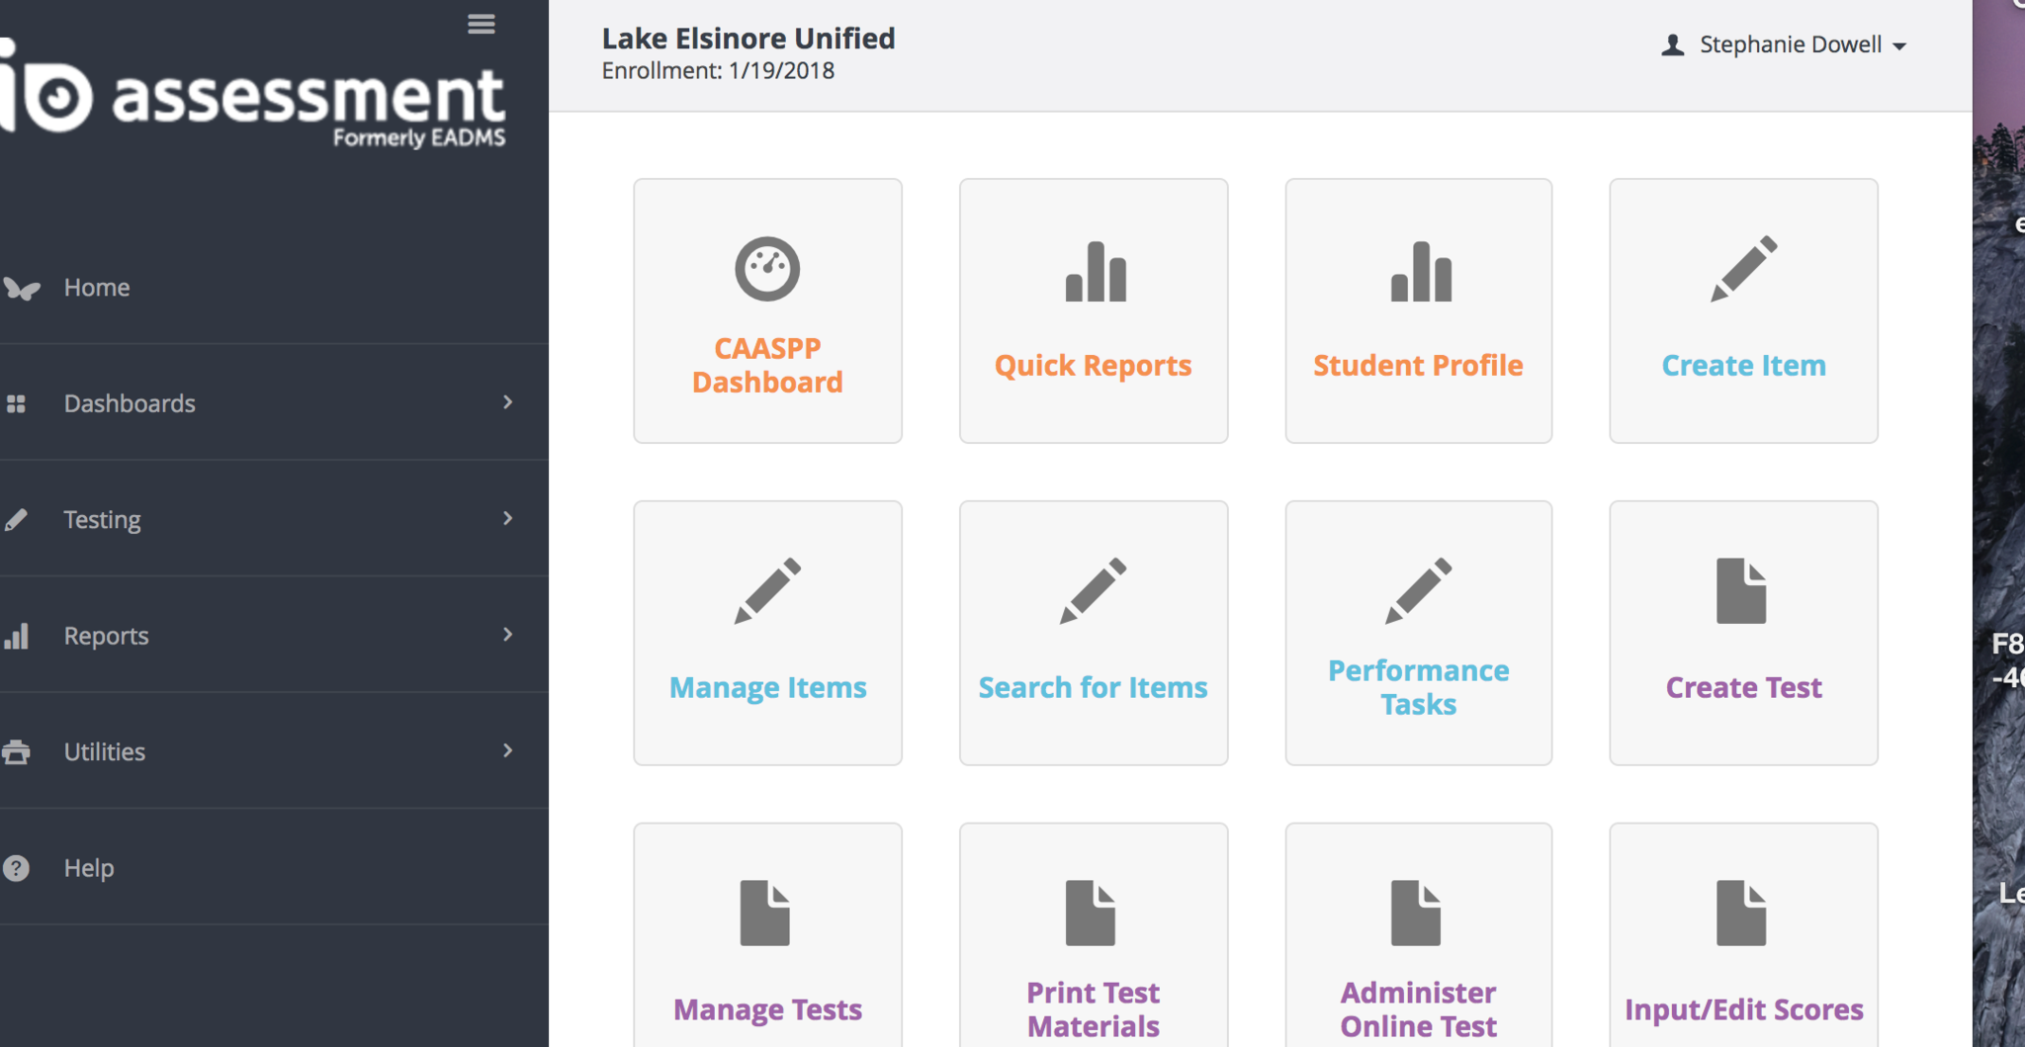This screenshot has width=2025, height=1047.
Task: Click the Student Profile bar chart icon
Action: click(1420, 272)
